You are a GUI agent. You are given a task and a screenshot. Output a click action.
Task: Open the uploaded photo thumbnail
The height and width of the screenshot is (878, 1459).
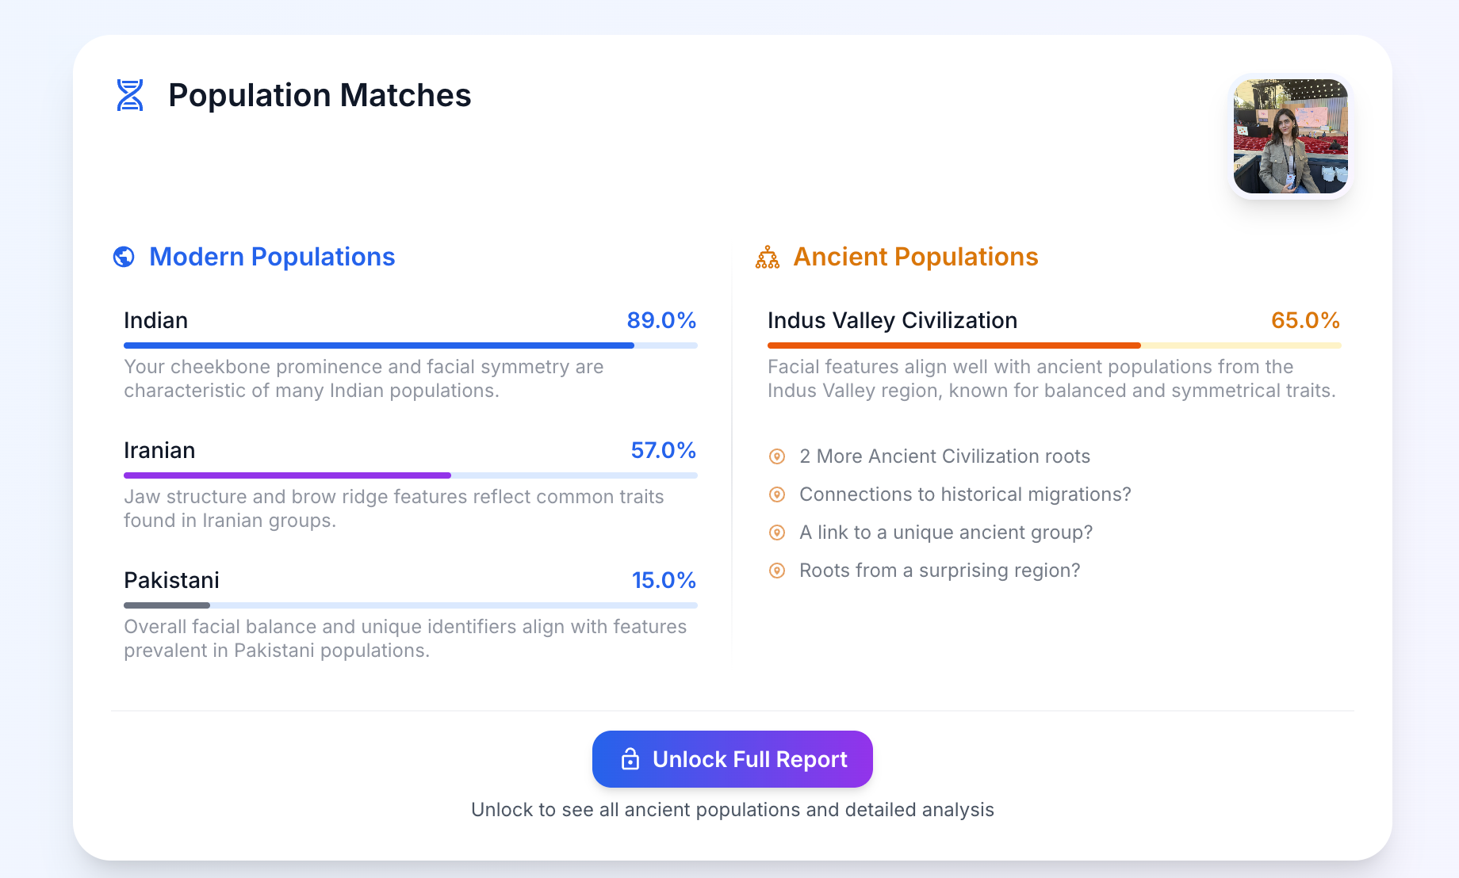(1290, 136)
